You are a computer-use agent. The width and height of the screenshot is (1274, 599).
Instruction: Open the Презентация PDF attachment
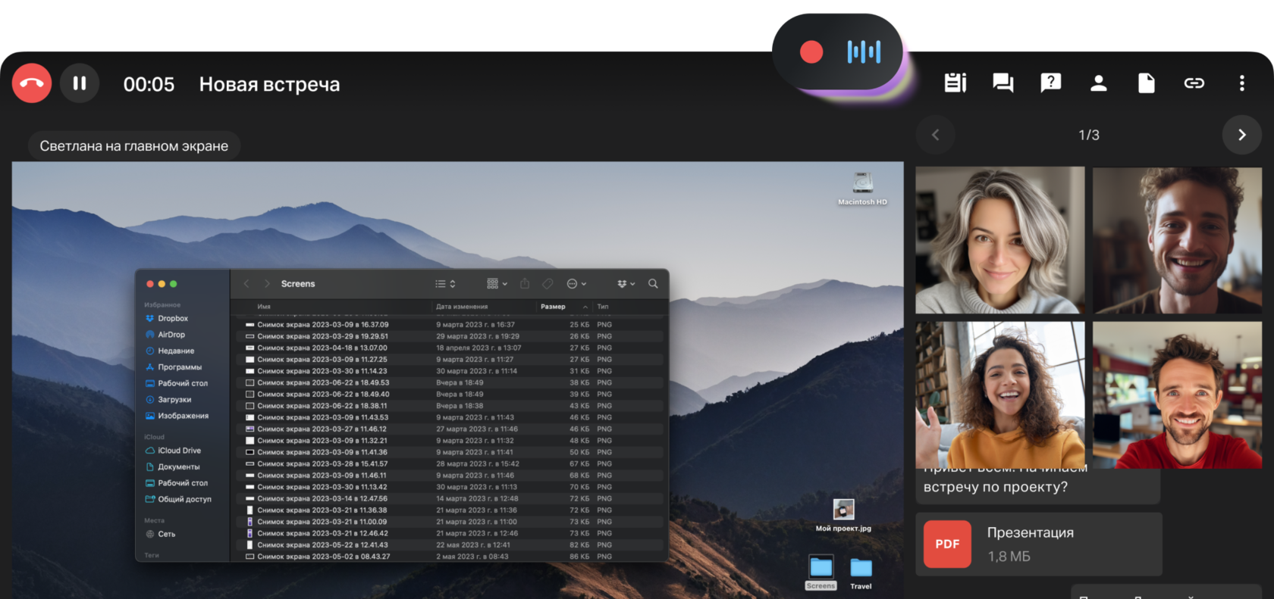pyautogui.click(x=1038, y=544)
